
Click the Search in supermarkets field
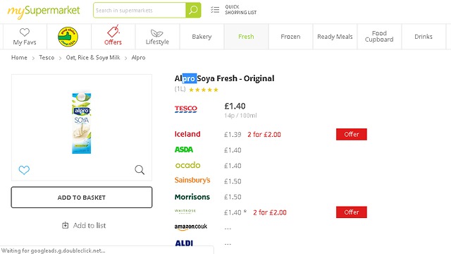tap(140, 10)
